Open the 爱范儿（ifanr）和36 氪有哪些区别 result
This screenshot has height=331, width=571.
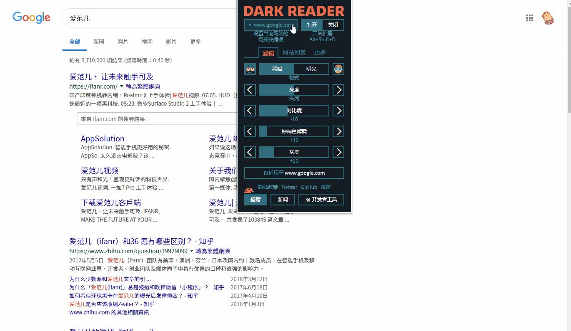pyautogui.click(x=141, y=241)
